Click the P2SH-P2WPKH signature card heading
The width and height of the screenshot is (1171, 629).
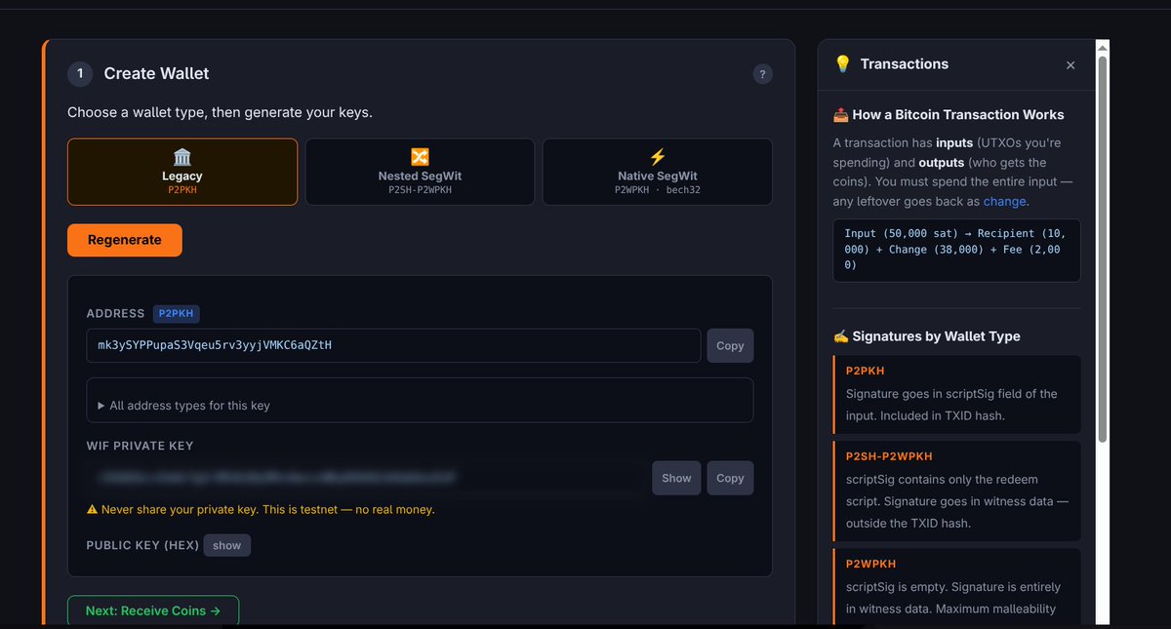coord(889,456)
